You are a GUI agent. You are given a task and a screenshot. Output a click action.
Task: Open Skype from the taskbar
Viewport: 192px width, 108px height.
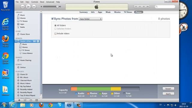[x=60, y=105]
